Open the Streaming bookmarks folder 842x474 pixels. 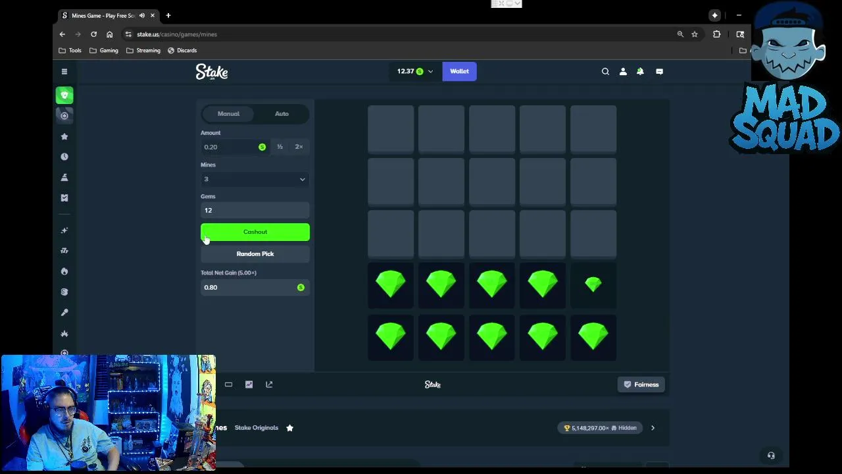[143, 50]
